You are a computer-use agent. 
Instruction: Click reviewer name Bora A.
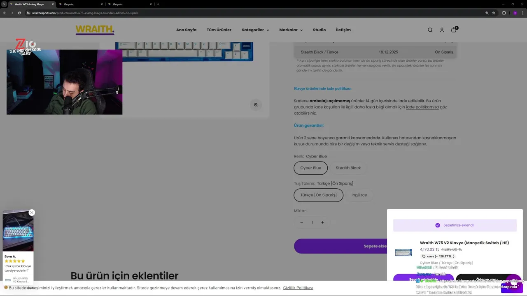(10, 257)
